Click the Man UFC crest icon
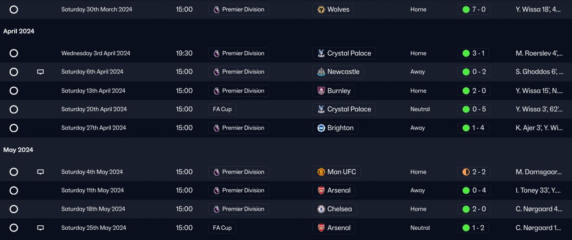572x240 pixels. [x=320, y=172]
